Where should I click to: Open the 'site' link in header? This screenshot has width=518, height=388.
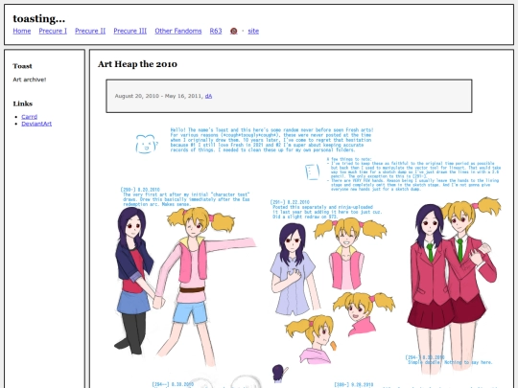tap(253, 31)
